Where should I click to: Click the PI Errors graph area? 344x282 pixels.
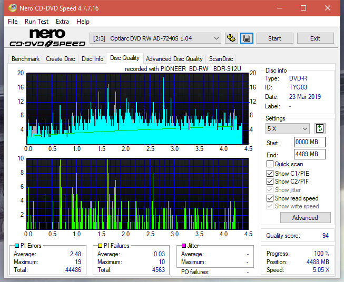[x=137, y=109]
